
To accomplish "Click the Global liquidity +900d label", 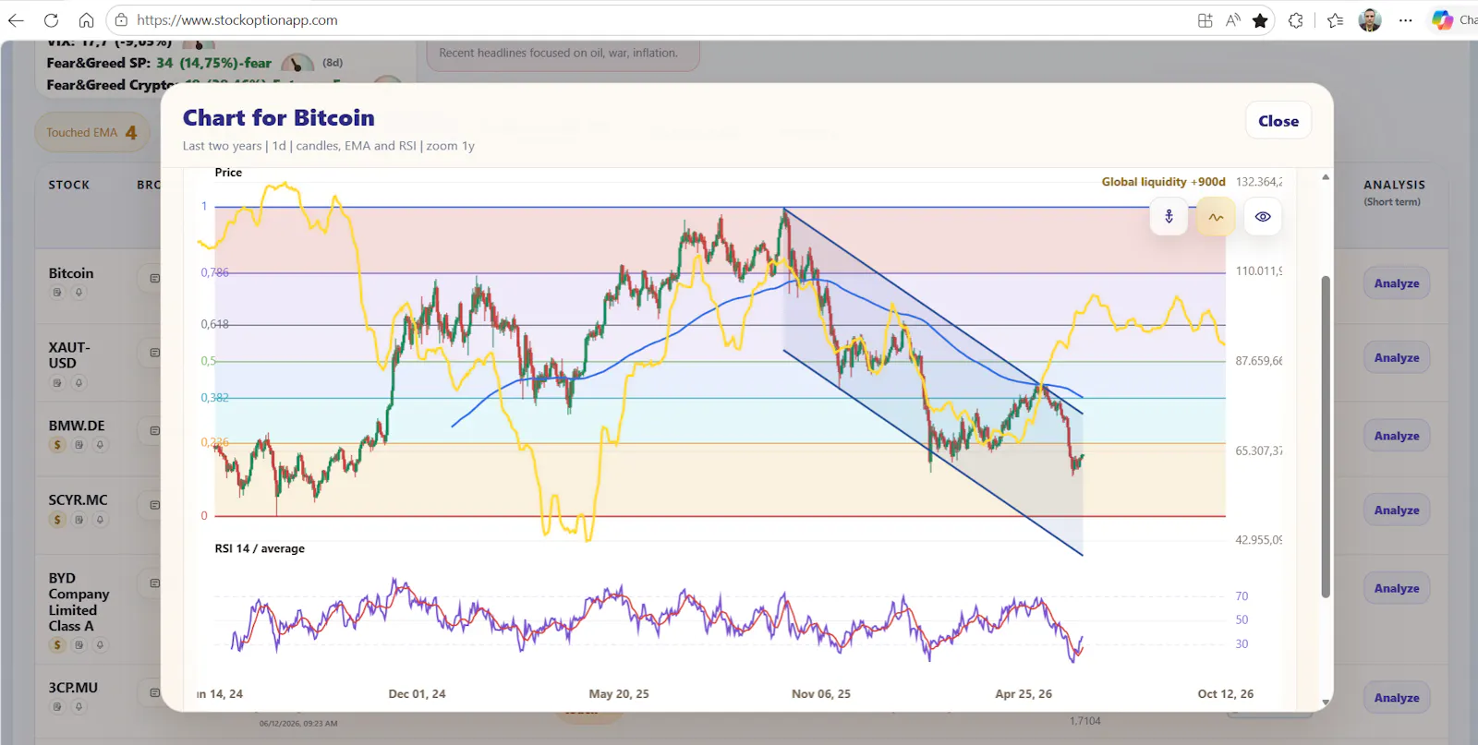I will click(1163, 182).
